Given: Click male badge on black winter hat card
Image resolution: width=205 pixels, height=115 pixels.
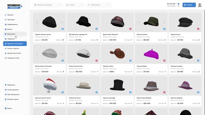Looking at the screenshot, I should coord(63,29).
